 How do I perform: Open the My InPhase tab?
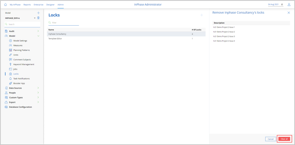(15, 5)
